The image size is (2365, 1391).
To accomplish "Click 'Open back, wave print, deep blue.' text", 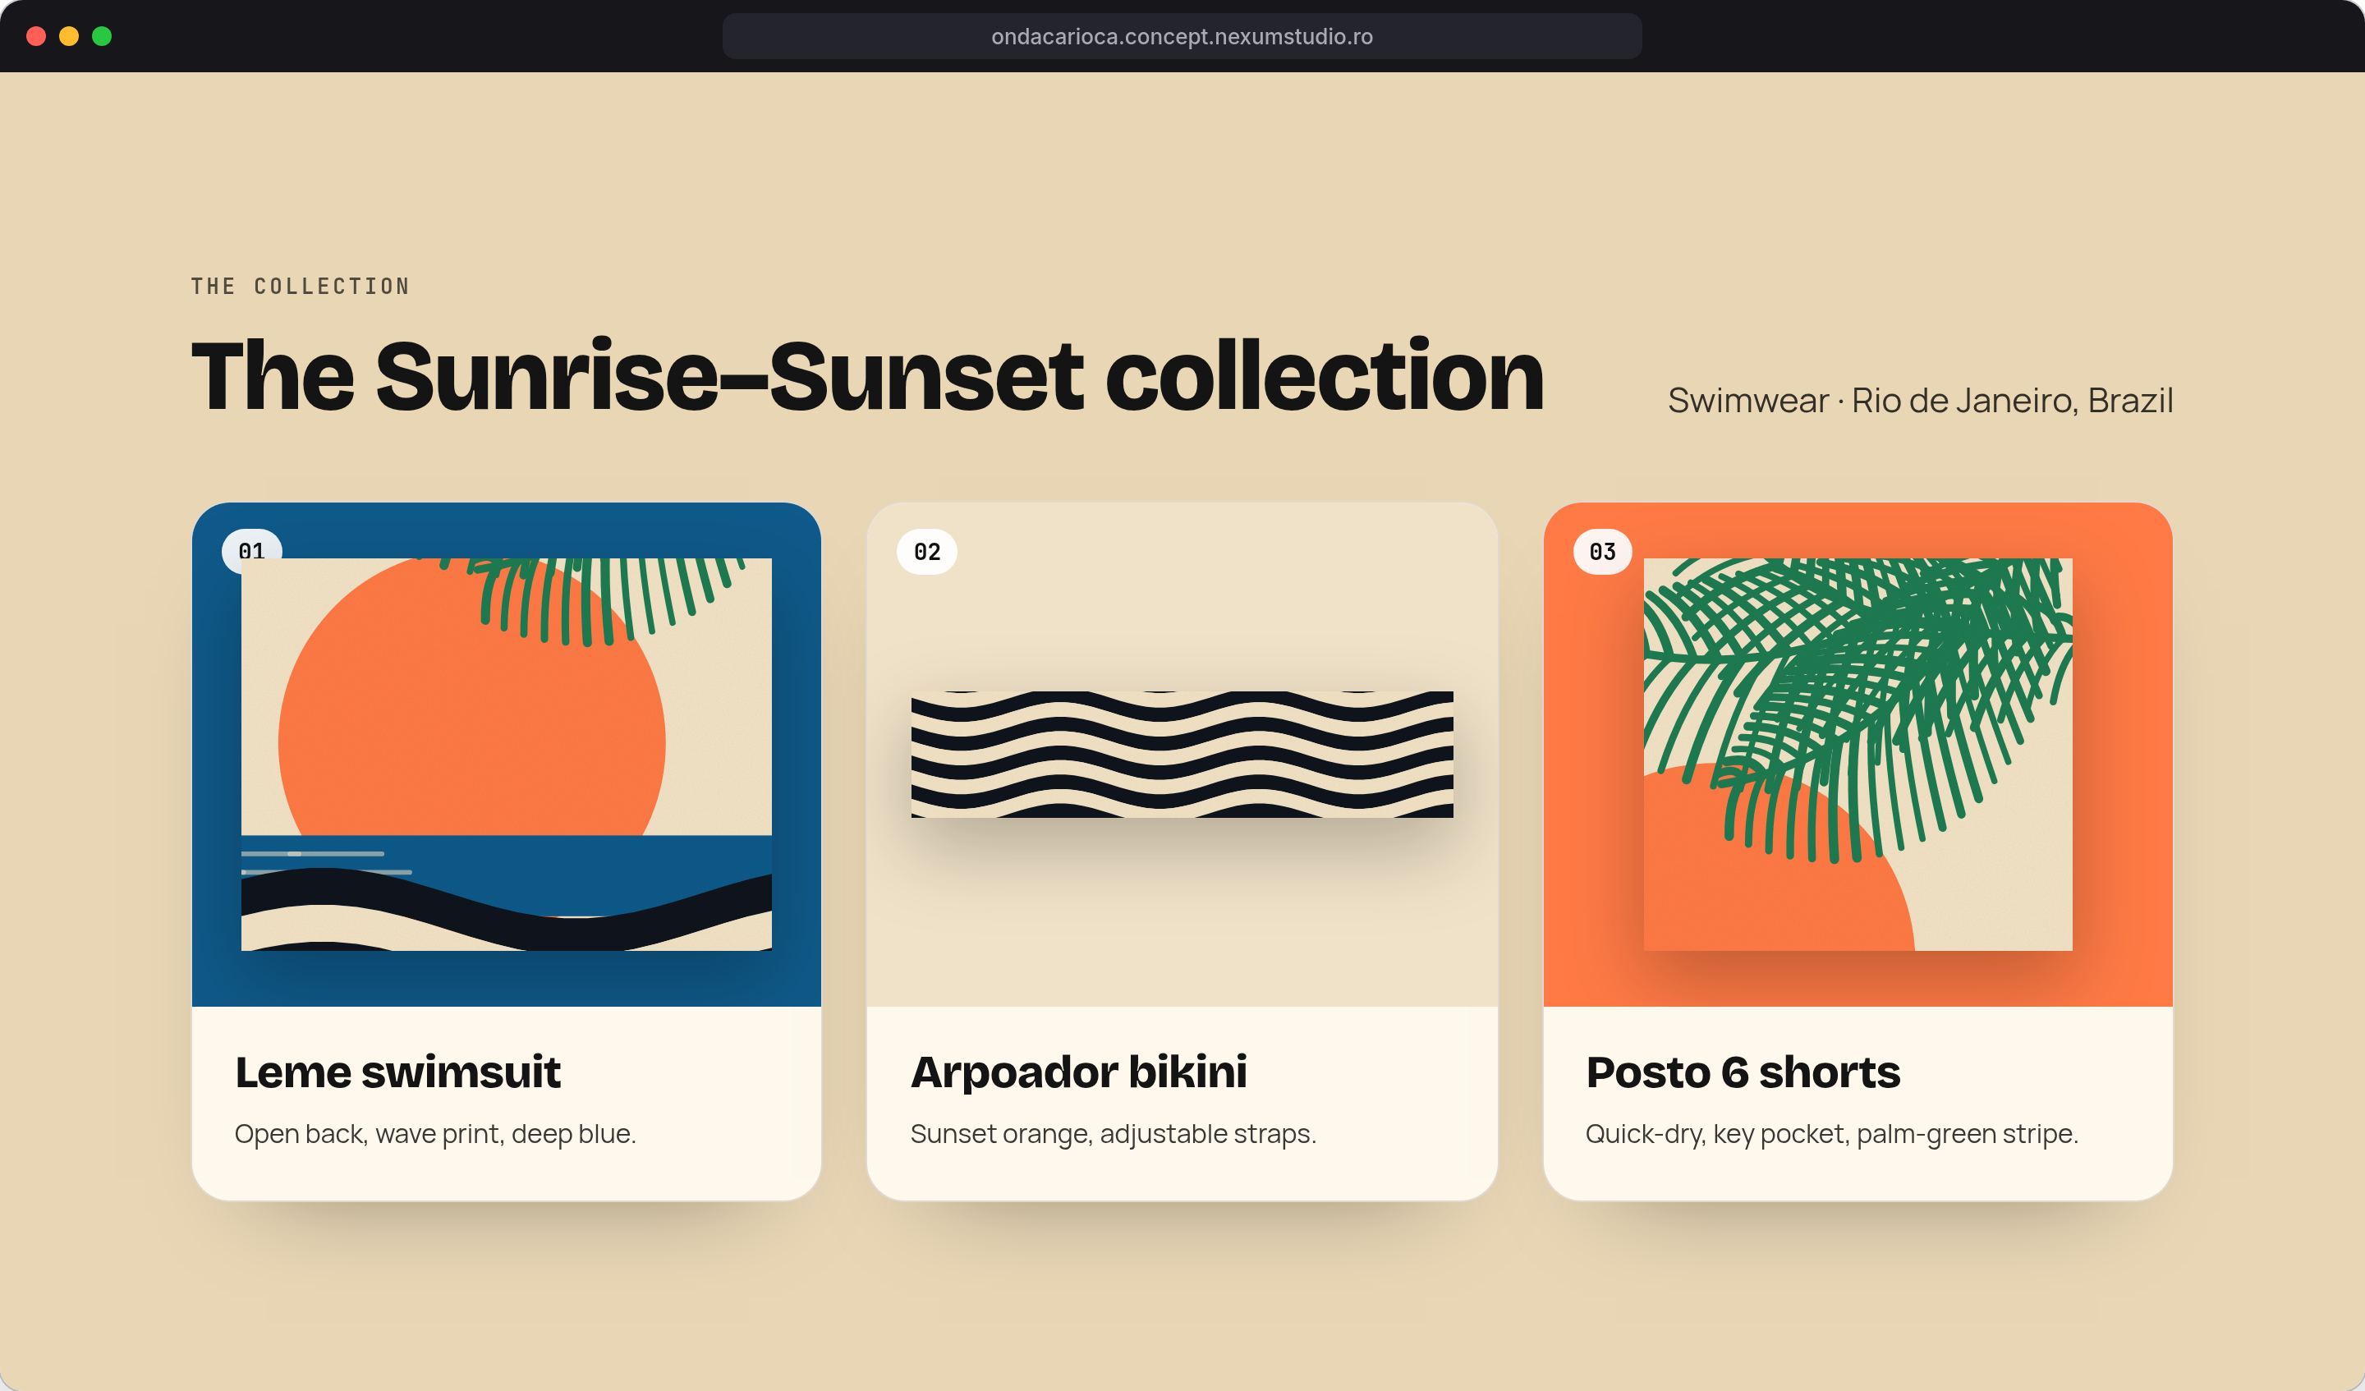I will coord(435,1134).
